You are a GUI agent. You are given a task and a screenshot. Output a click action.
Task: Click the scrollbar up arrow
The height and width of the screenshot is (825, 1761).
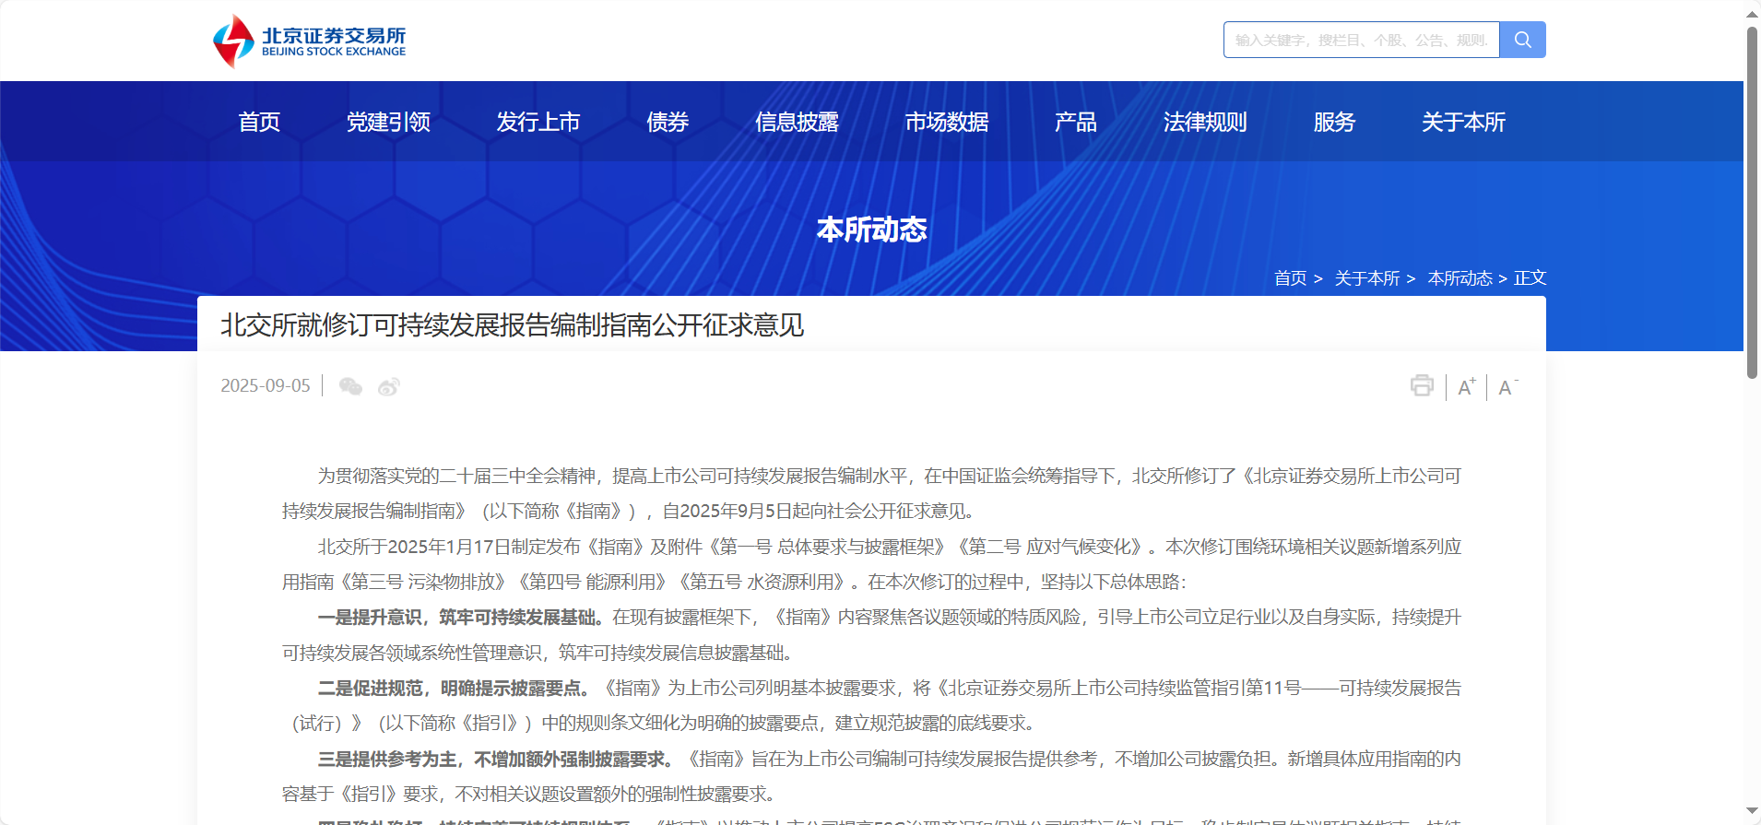click(x=1752, y=14)
